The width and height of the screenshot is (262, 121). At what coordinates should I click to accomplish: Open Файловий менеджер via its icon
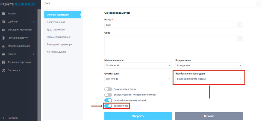tap(4, 30)
